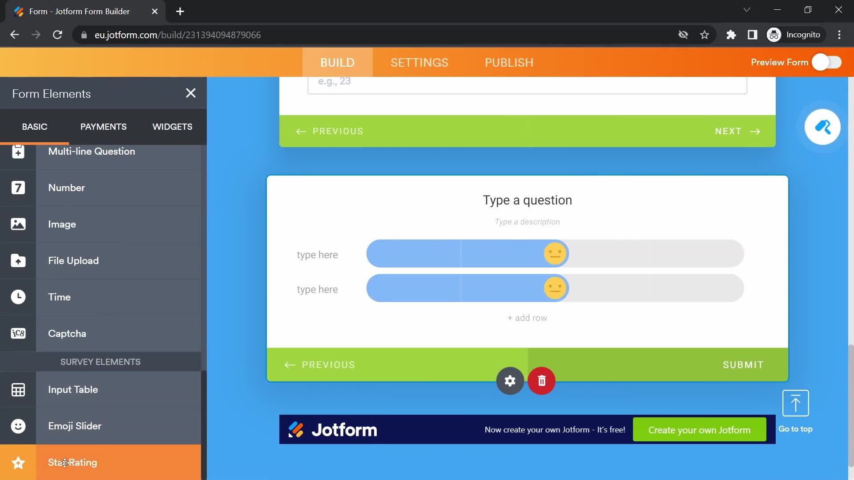Close the Form Elements side panel
The image size is (854, 480).
tap(190, 92)
